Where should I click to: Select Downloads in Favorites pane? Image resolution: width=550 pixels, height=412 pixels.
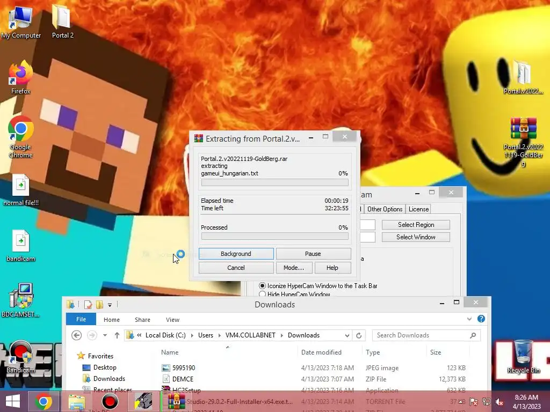pos(109,379)
